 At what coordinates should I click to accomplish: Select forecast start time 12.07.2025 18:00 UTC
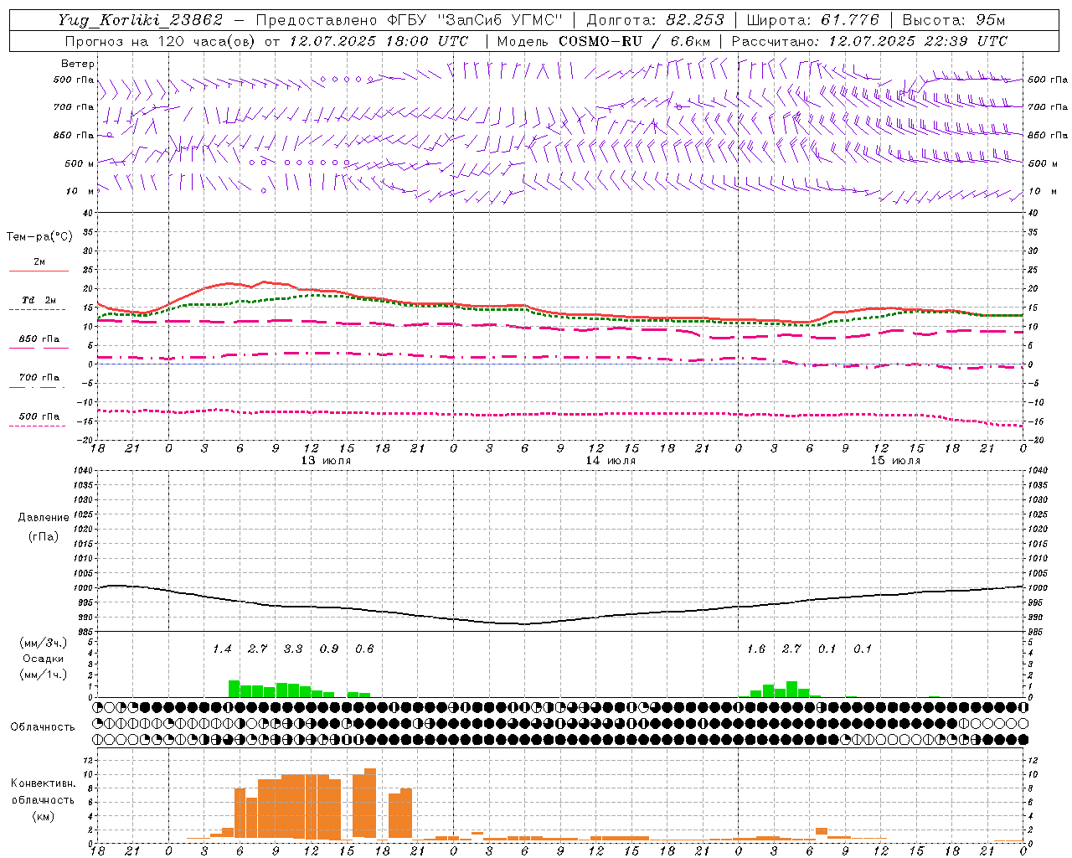pyautogui.click(x=379, y=41)
